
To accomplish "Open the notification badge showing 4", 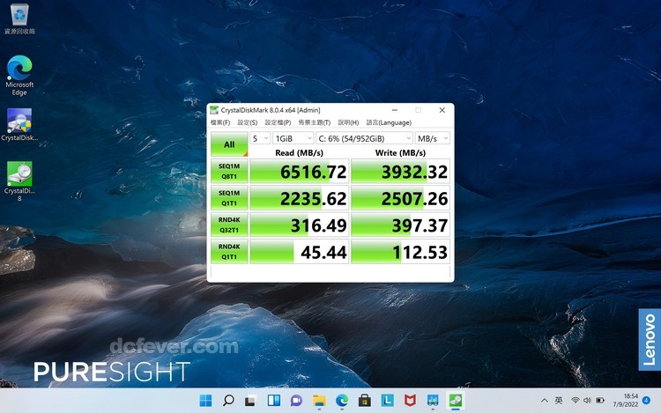I will tap(646, 400).
